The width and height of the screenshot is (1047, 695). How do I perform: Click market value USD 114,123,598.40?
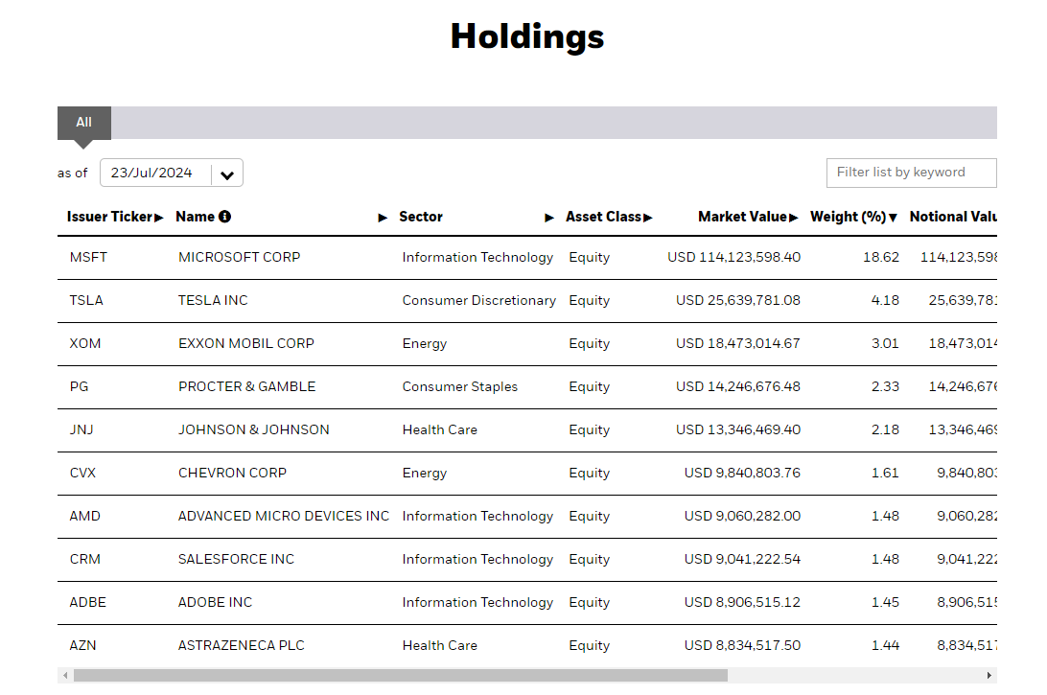(733, 258)
